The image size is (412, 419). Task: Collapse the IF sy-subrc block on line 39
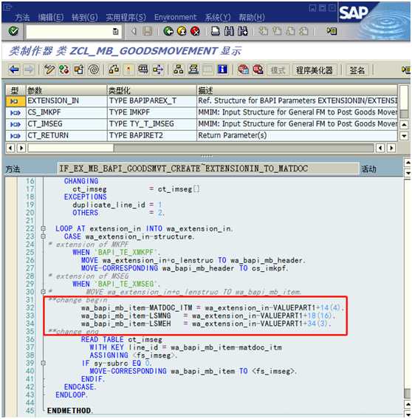44,363
